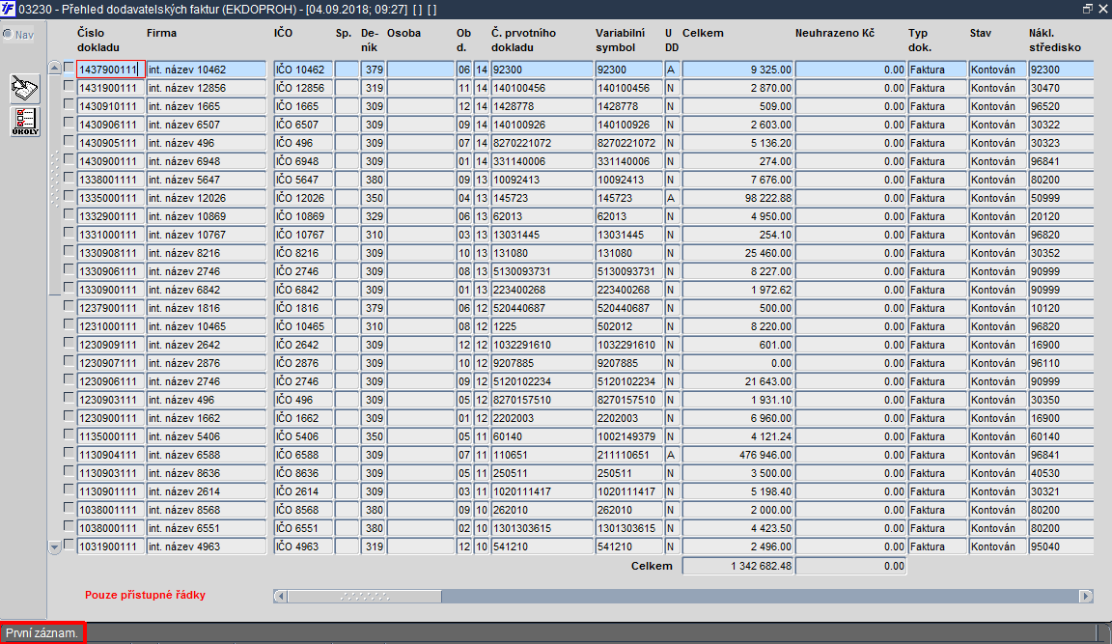Click the scroll-down arrow of record list
Screen dimensions: 1112x644
(x=55, y=546)
